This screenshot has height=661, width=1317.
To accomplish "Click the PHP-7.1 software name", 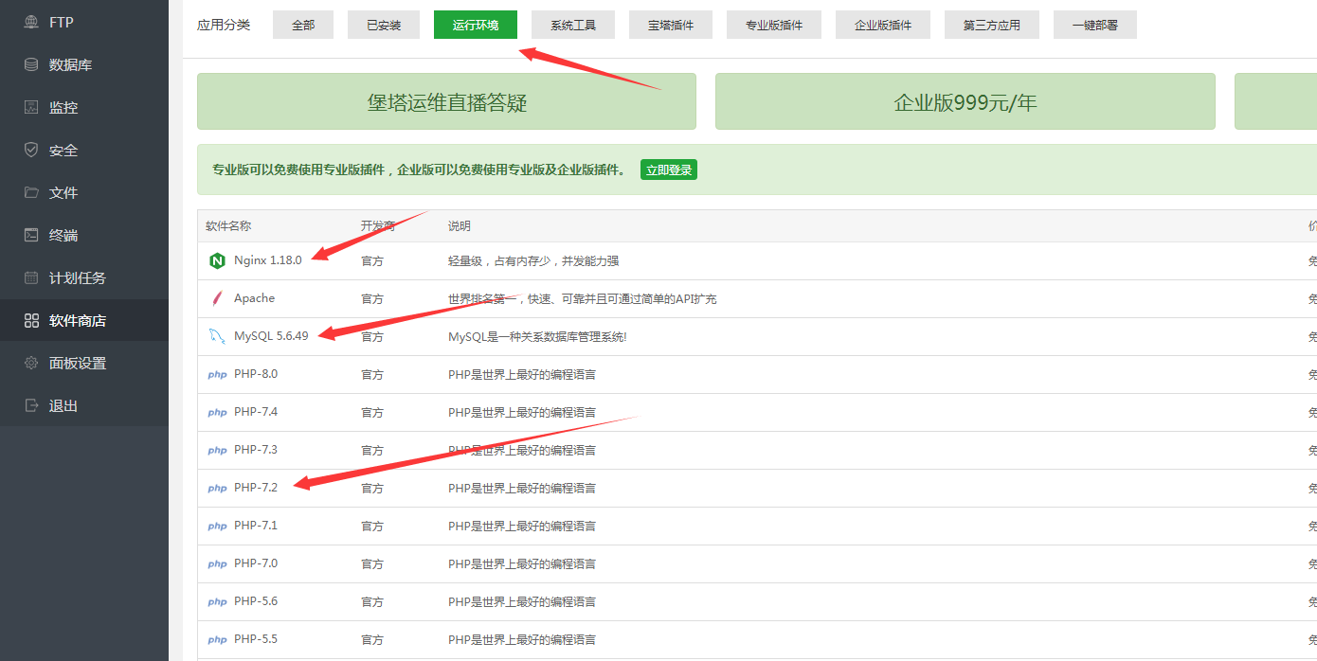I will [256, 526].
